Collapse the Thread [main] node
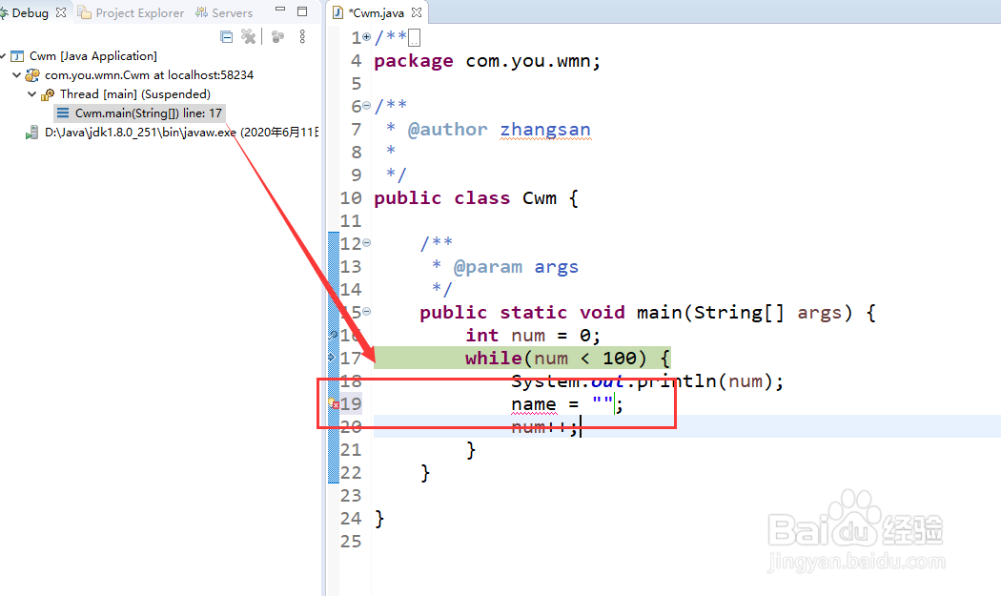1001x596 pixels. (31, 93)
